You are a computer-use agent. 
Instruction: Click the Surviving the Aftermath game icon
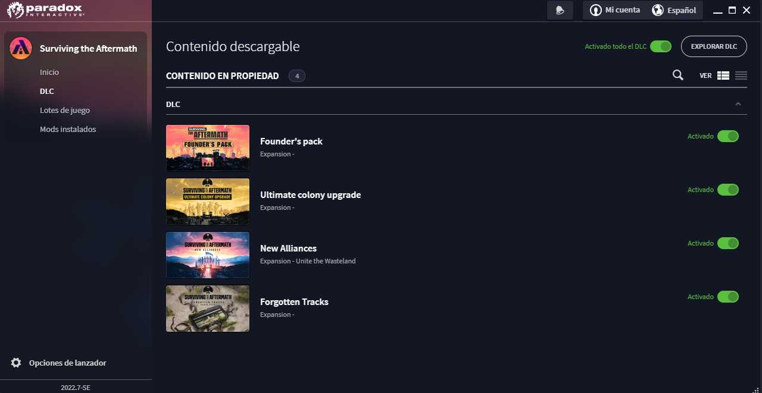pyautogui.click(x=20, y=48)
